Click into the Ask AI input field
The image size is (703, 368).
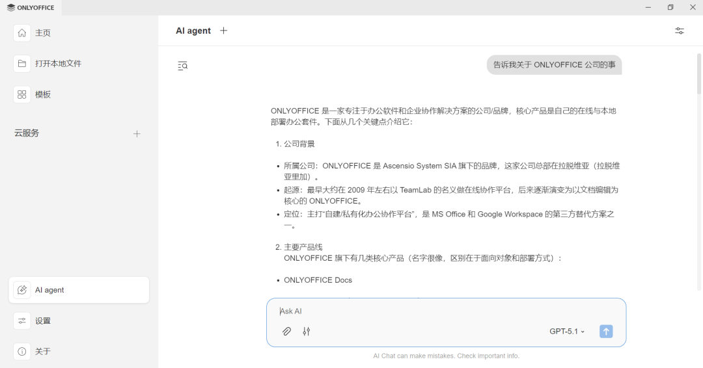[446, 311]
